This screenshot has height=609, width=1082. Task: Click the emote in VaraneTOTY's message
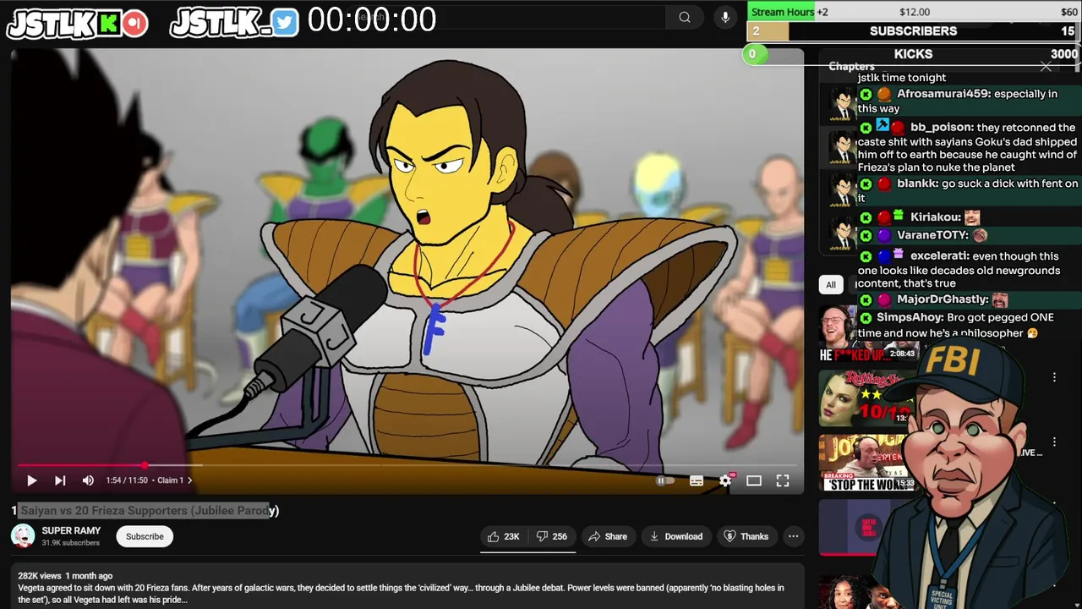980,235
